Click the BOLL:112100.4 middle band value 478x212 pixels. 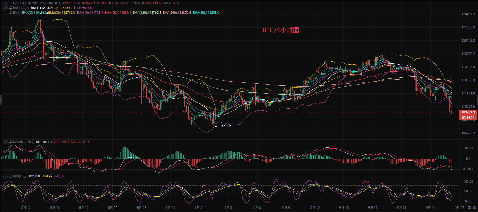click(x=42, y=8)
